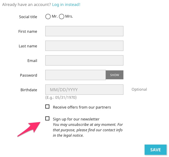Select the Email text box

[84, 60]
